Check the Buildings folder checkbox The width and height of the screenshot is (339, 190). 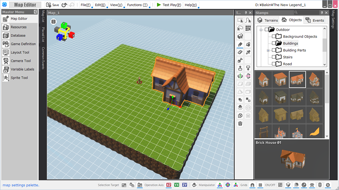coord(274,43)
